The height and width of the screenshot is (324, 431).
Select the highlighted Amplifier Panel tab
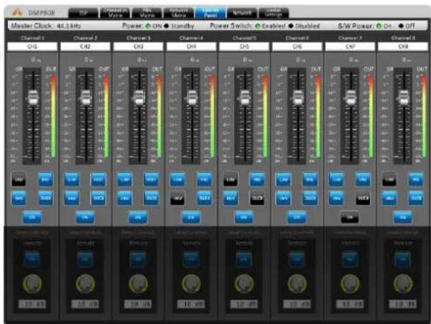[210, 13]
